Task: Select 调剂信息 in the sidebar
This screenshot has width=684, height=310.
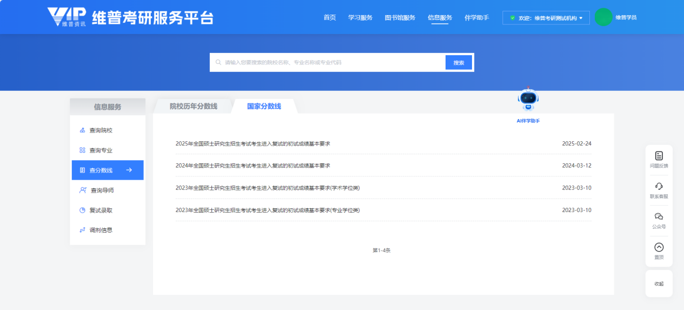Action: coord(101,230)
